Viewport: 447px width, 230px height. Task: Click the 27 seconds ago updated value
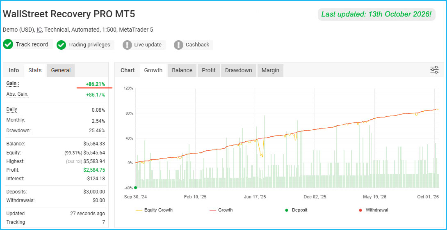point(87,214)
